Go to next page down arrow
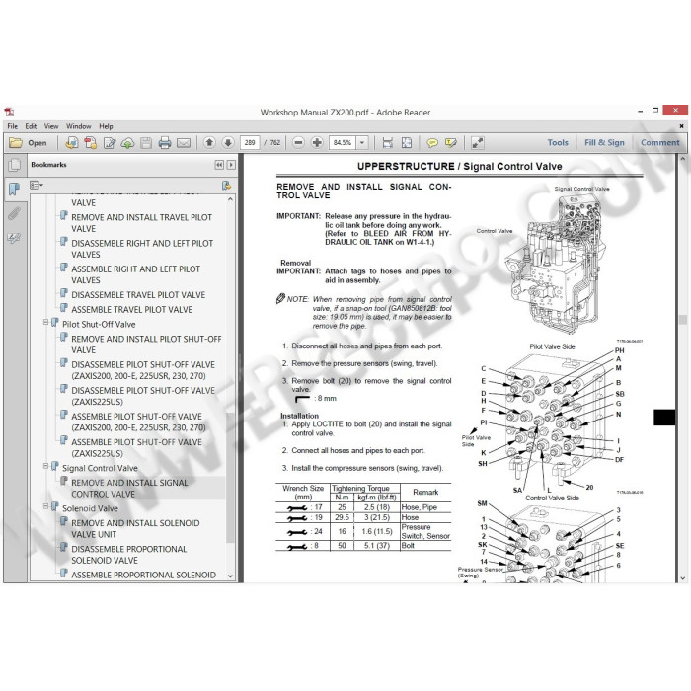This screenshot has height=691, width=691. [x=228, y=142]
